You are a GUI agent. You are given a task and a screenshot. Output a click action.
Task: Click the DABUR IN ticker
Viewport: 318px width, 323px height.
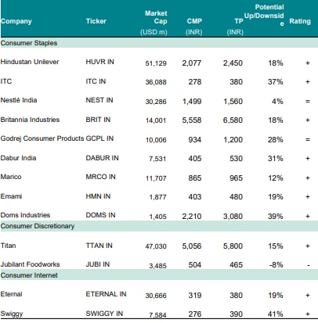tap(102, 158)
